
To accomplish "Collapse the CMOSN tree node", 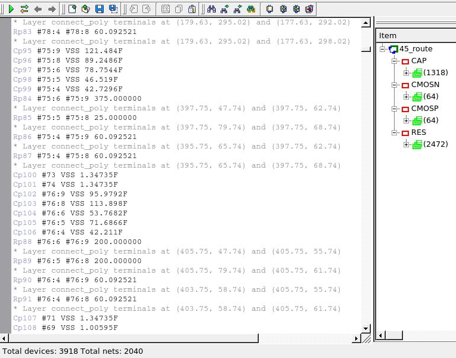I will pyautogui.click(x=395, y=85).
